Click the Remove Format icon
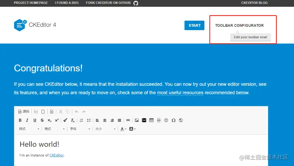Image resolution: width=294 pixels, height=166 pixels. pyautogui.click(x=73, y=120)
